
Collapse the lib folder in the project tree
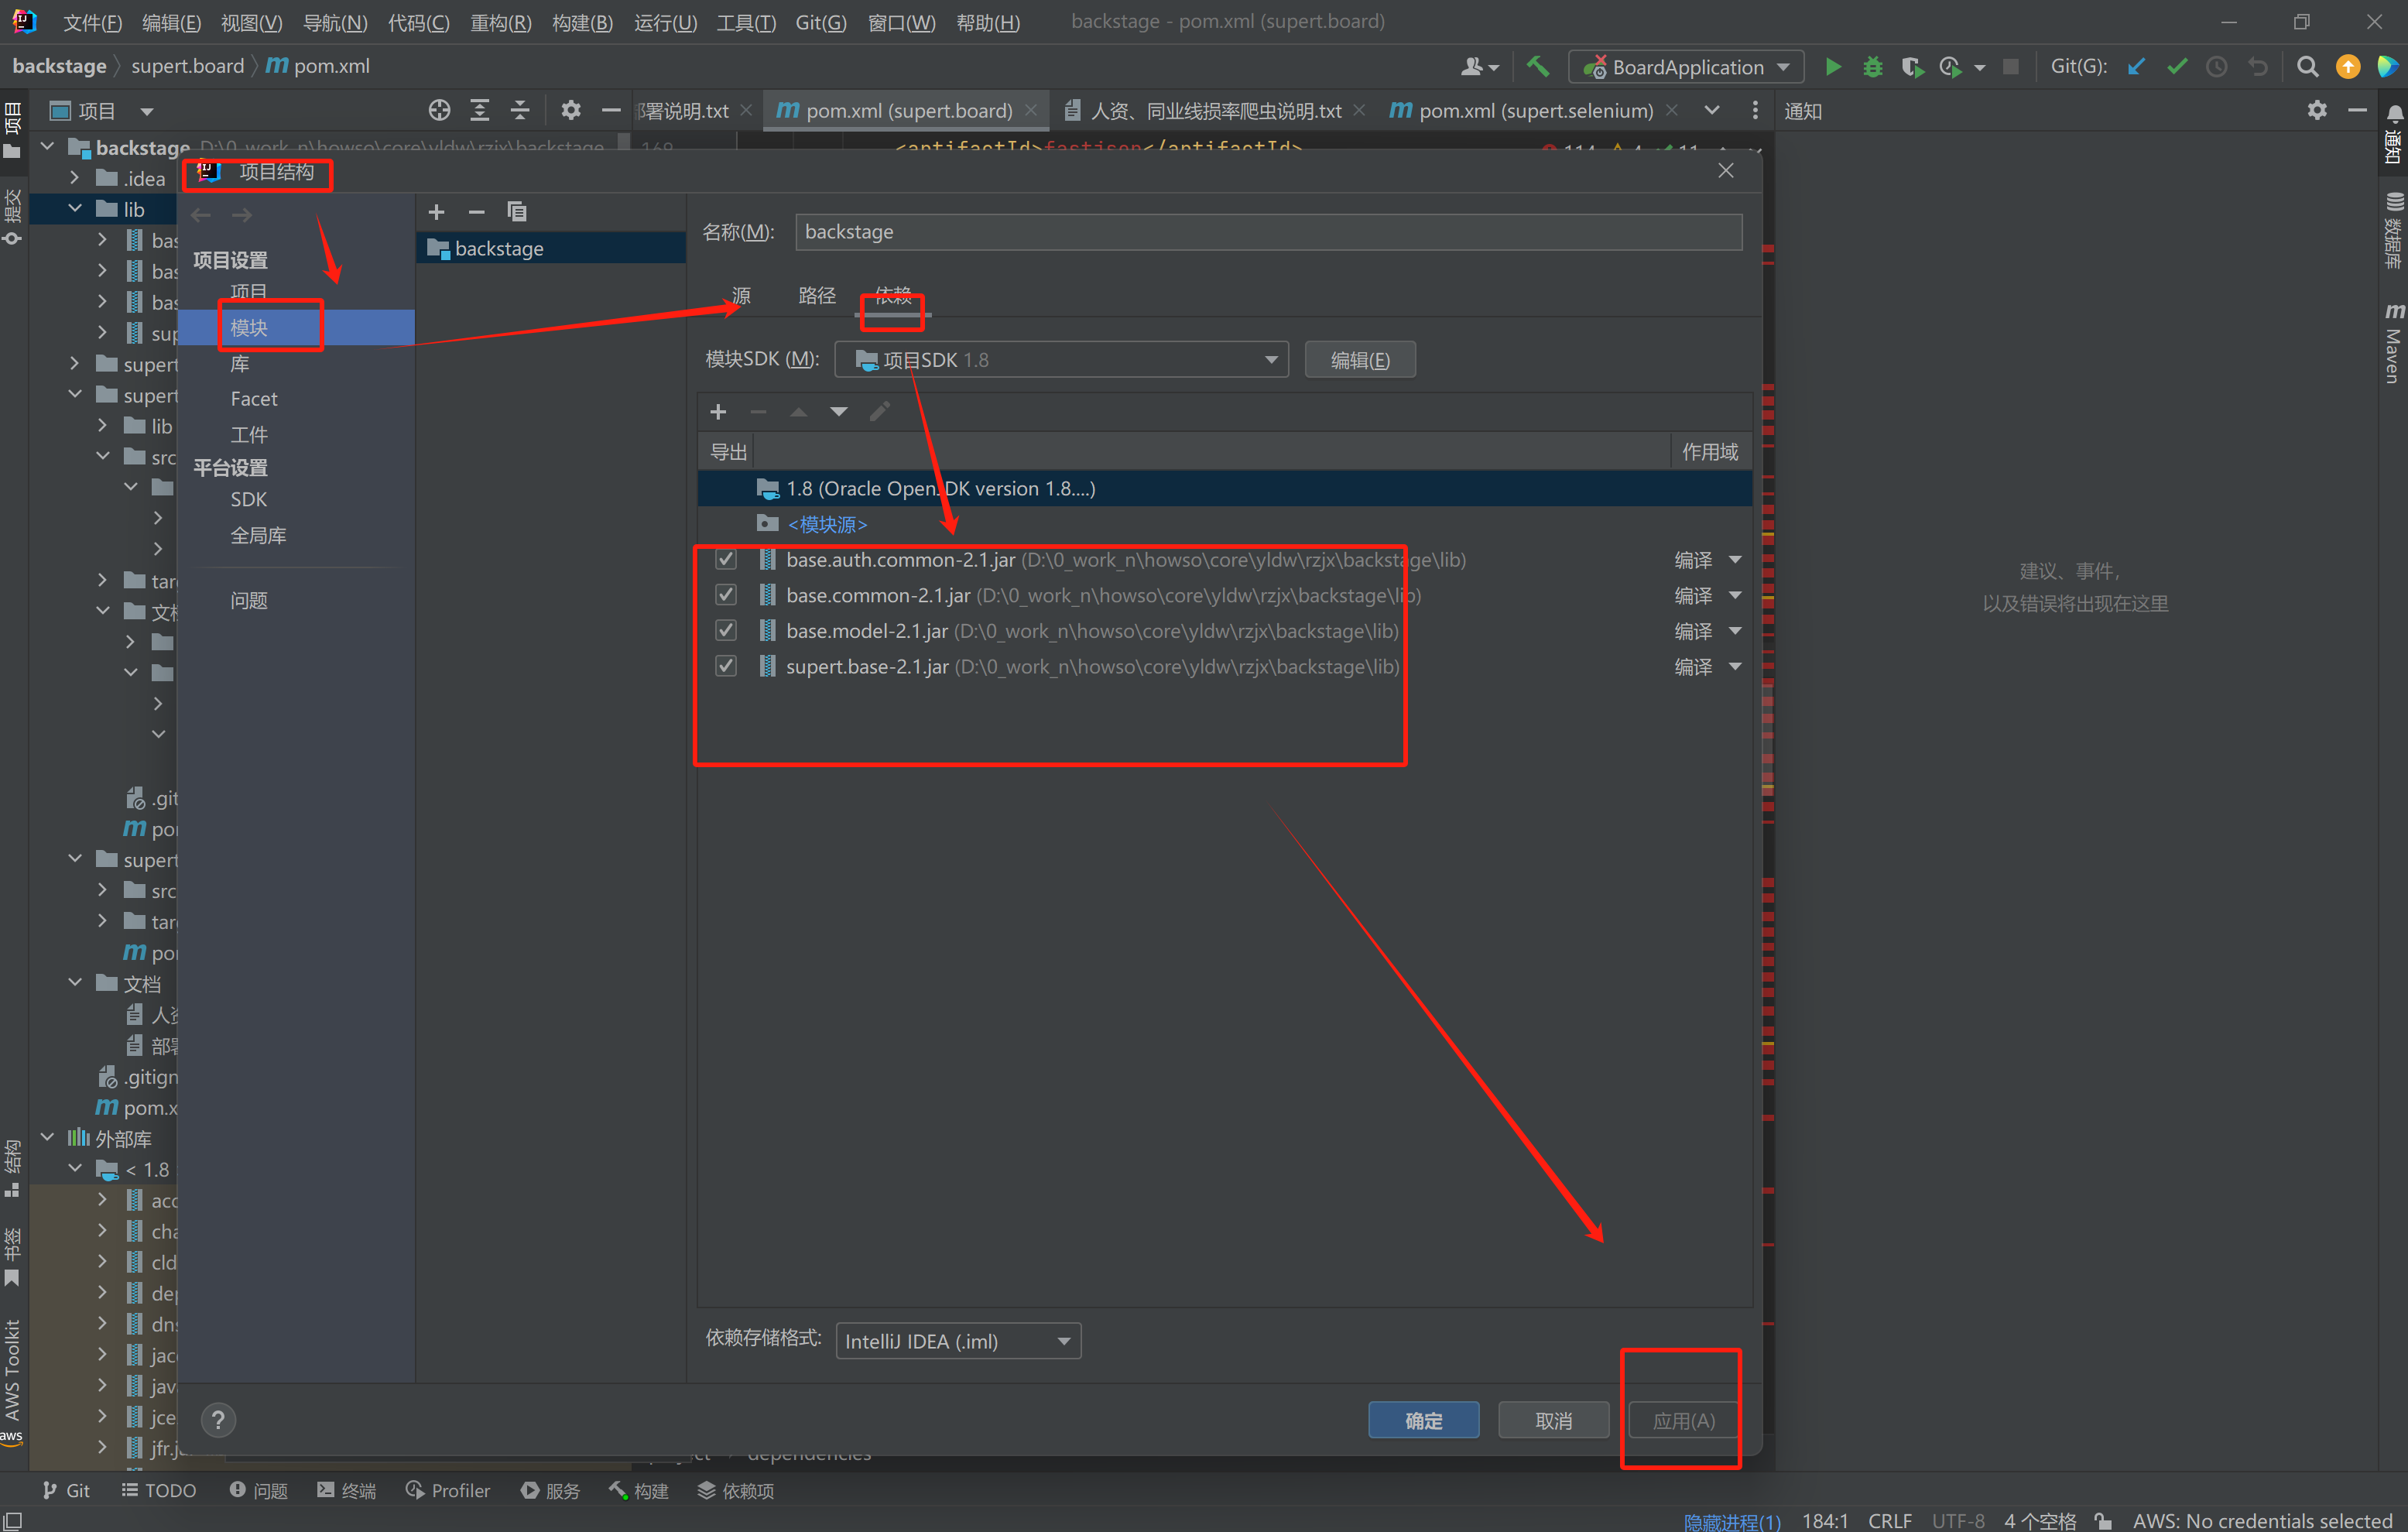point(75,209)
